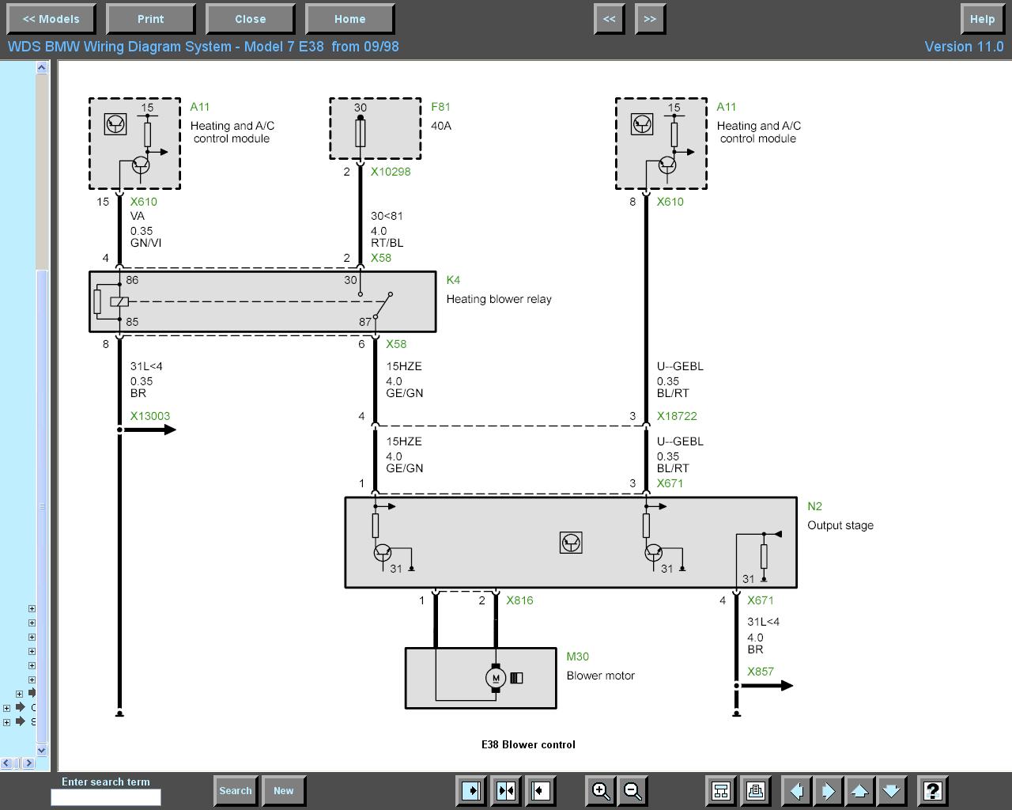The width and height of the screenshot is (1012, 810).
Task: Click the 'Heating blower relay' label
Action: 499,299
